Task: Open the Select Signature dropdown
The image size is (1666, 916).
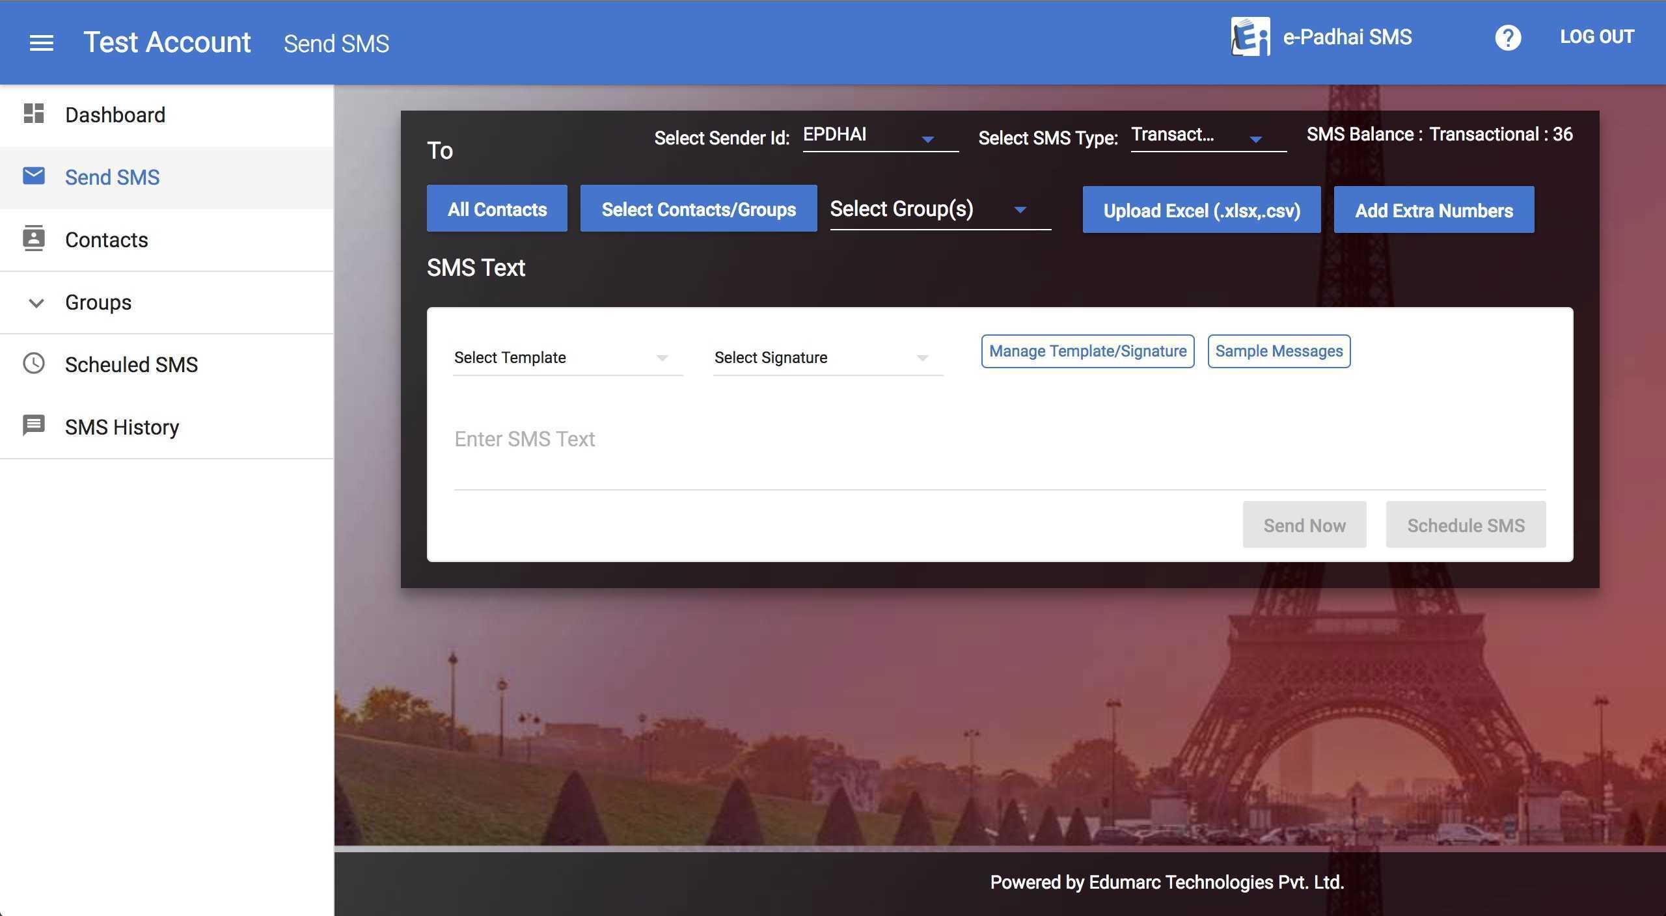Action: pos(827,358)
